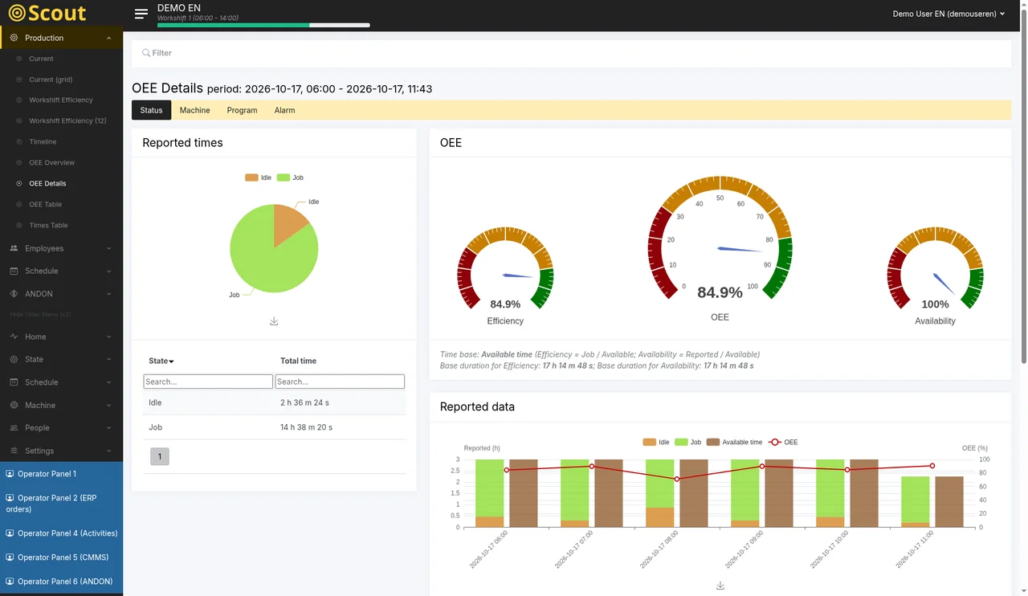1028x596 pixels.
Task: Click the green Job pie slice
Action: click(x=263, y=259)
